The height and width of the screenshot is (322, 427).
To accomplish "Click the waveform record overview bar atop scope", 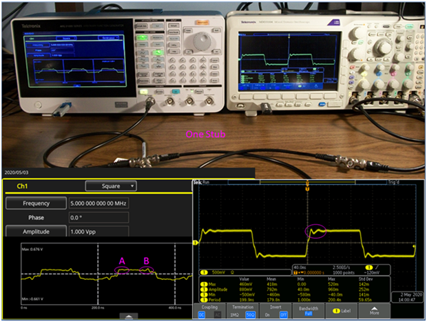I will click(x=306, y=181).
